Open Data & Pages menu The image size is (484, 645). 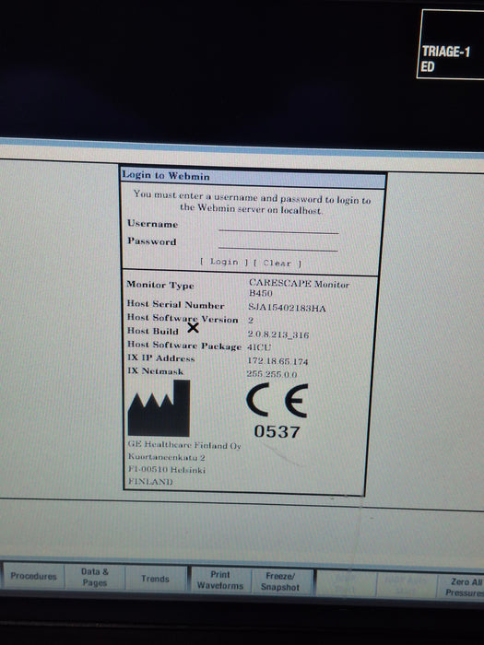(x=95, y=577)
